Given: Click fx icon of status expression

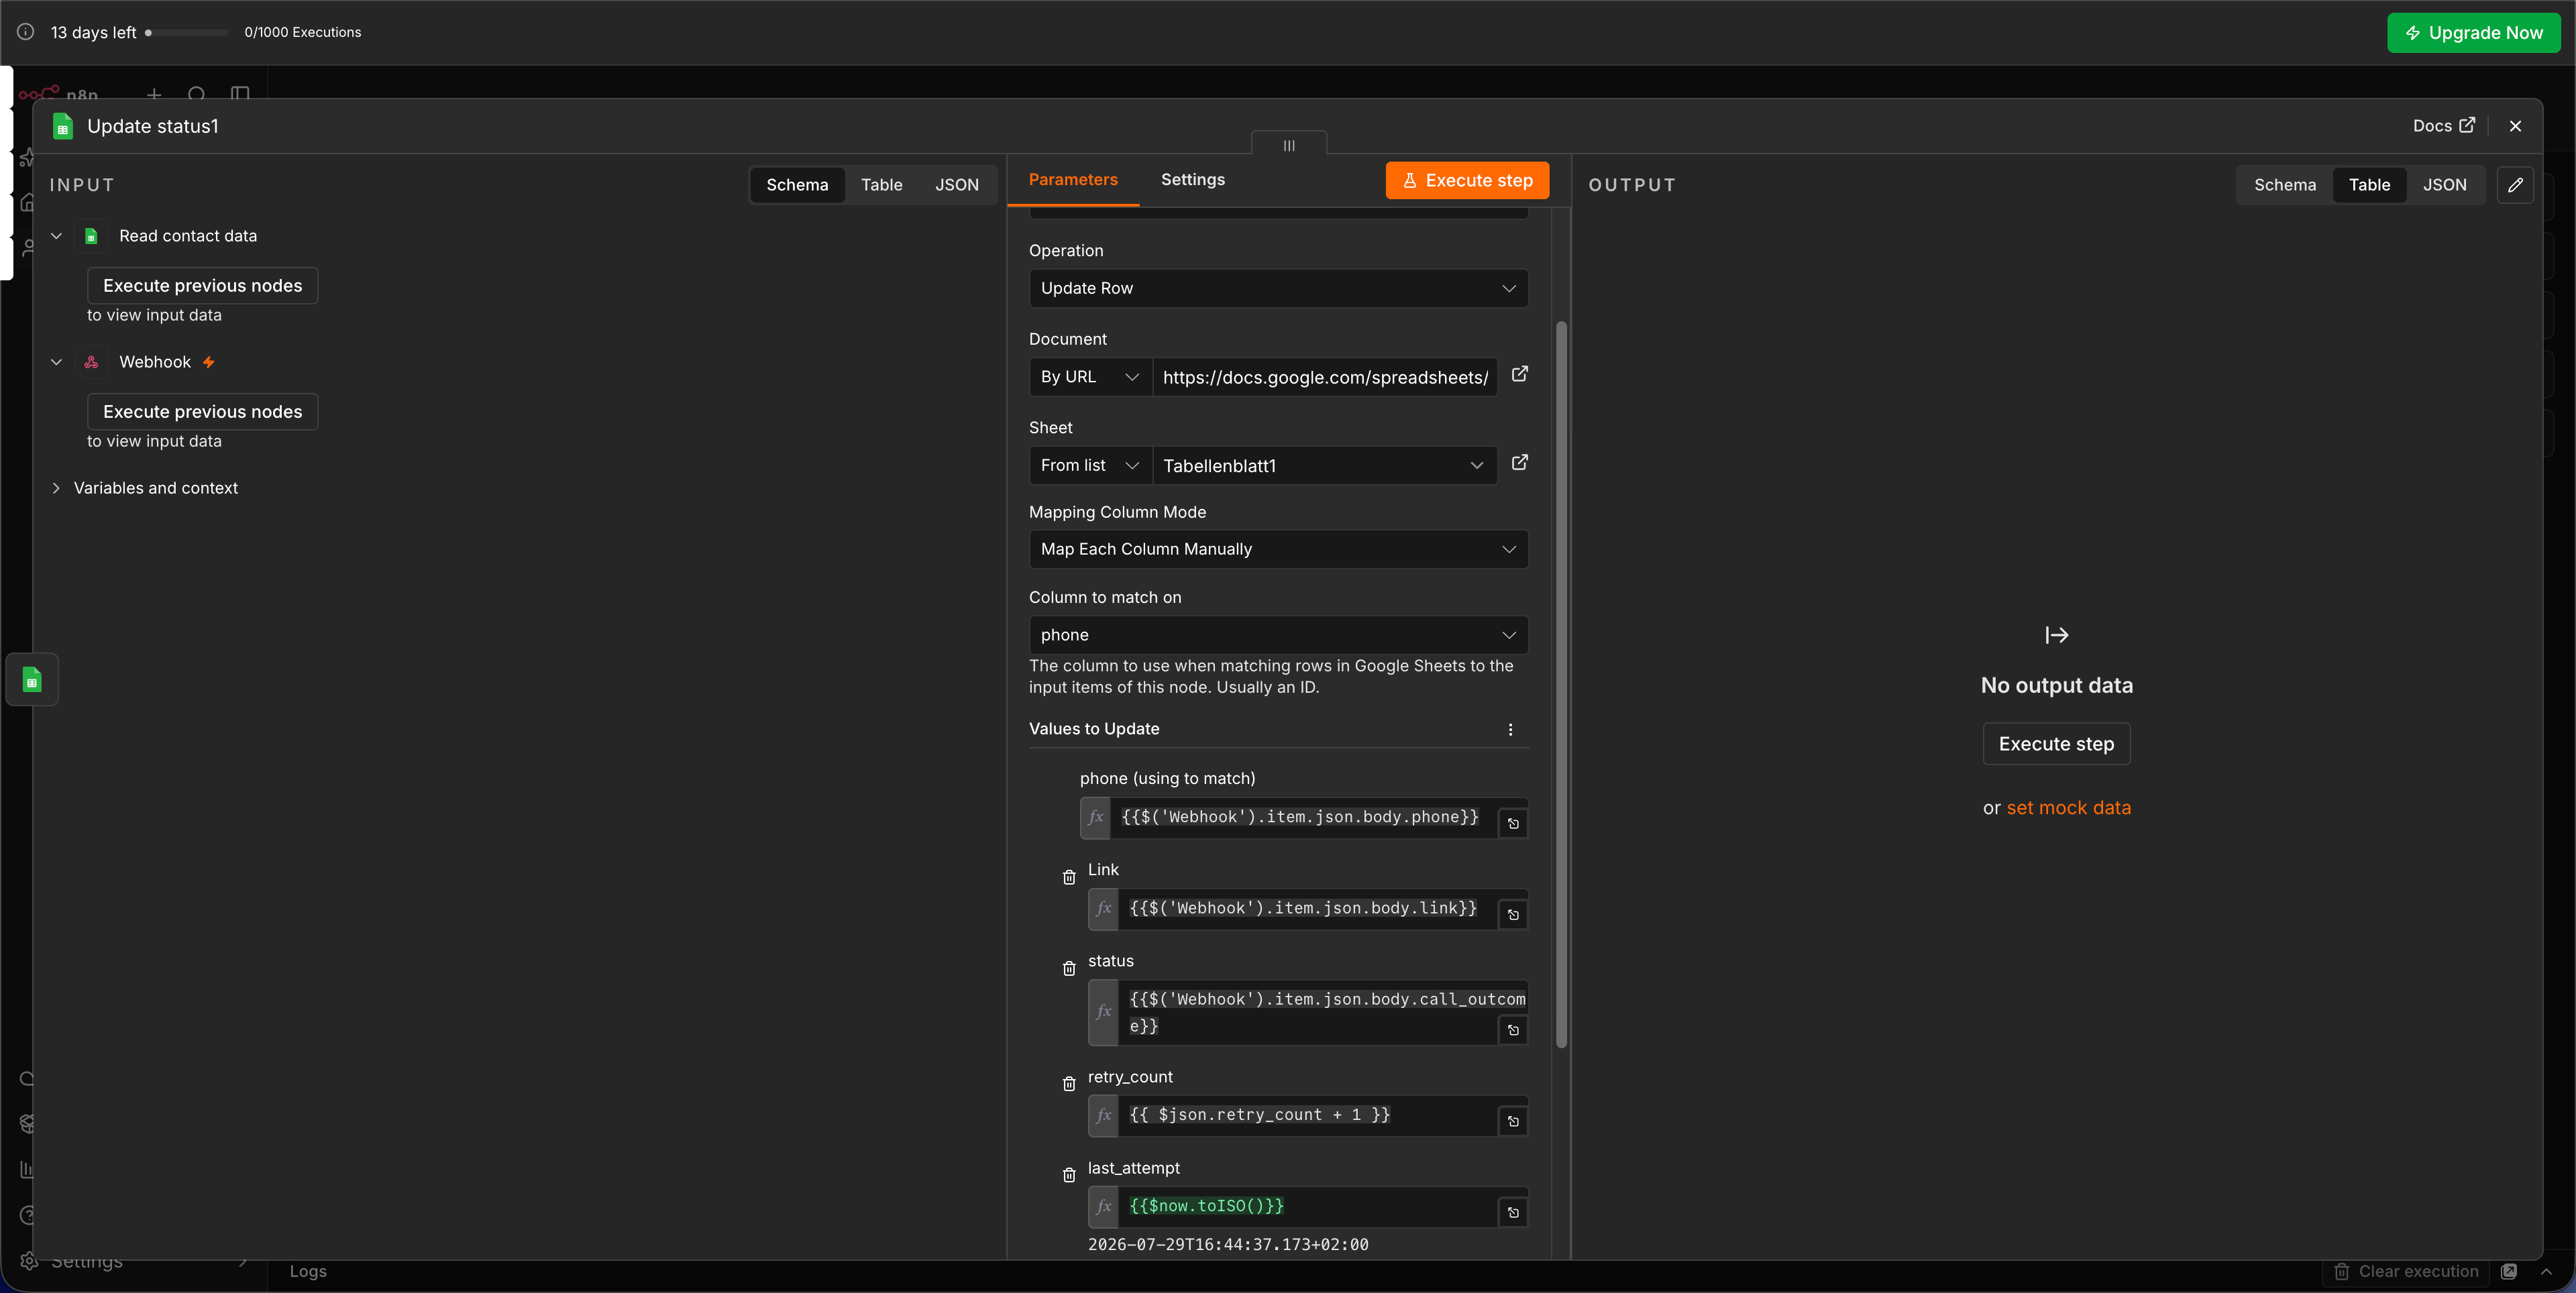Looking at the screenshot, I should (1104, 1012).
